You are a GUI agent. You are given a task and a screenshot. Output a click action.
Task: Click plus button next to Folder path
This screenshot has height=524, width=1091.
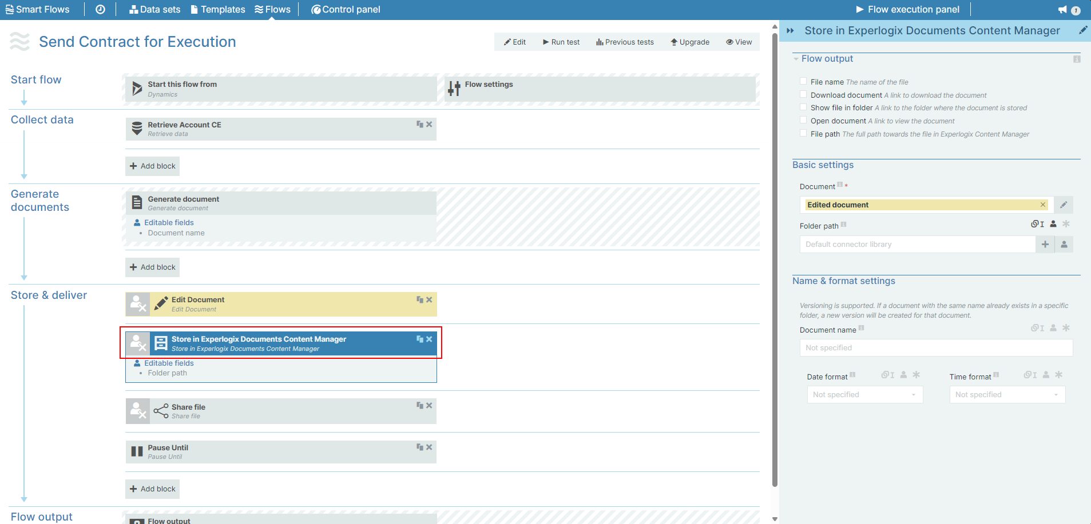pyautogui.click(x=1045, y=244)
